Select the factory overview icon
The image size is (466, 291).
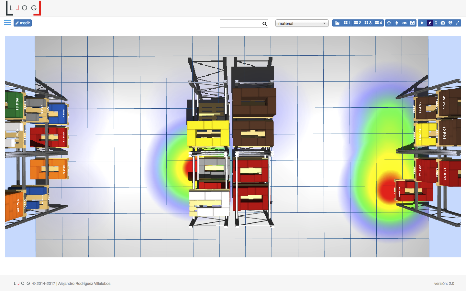[x=337, y=23]
